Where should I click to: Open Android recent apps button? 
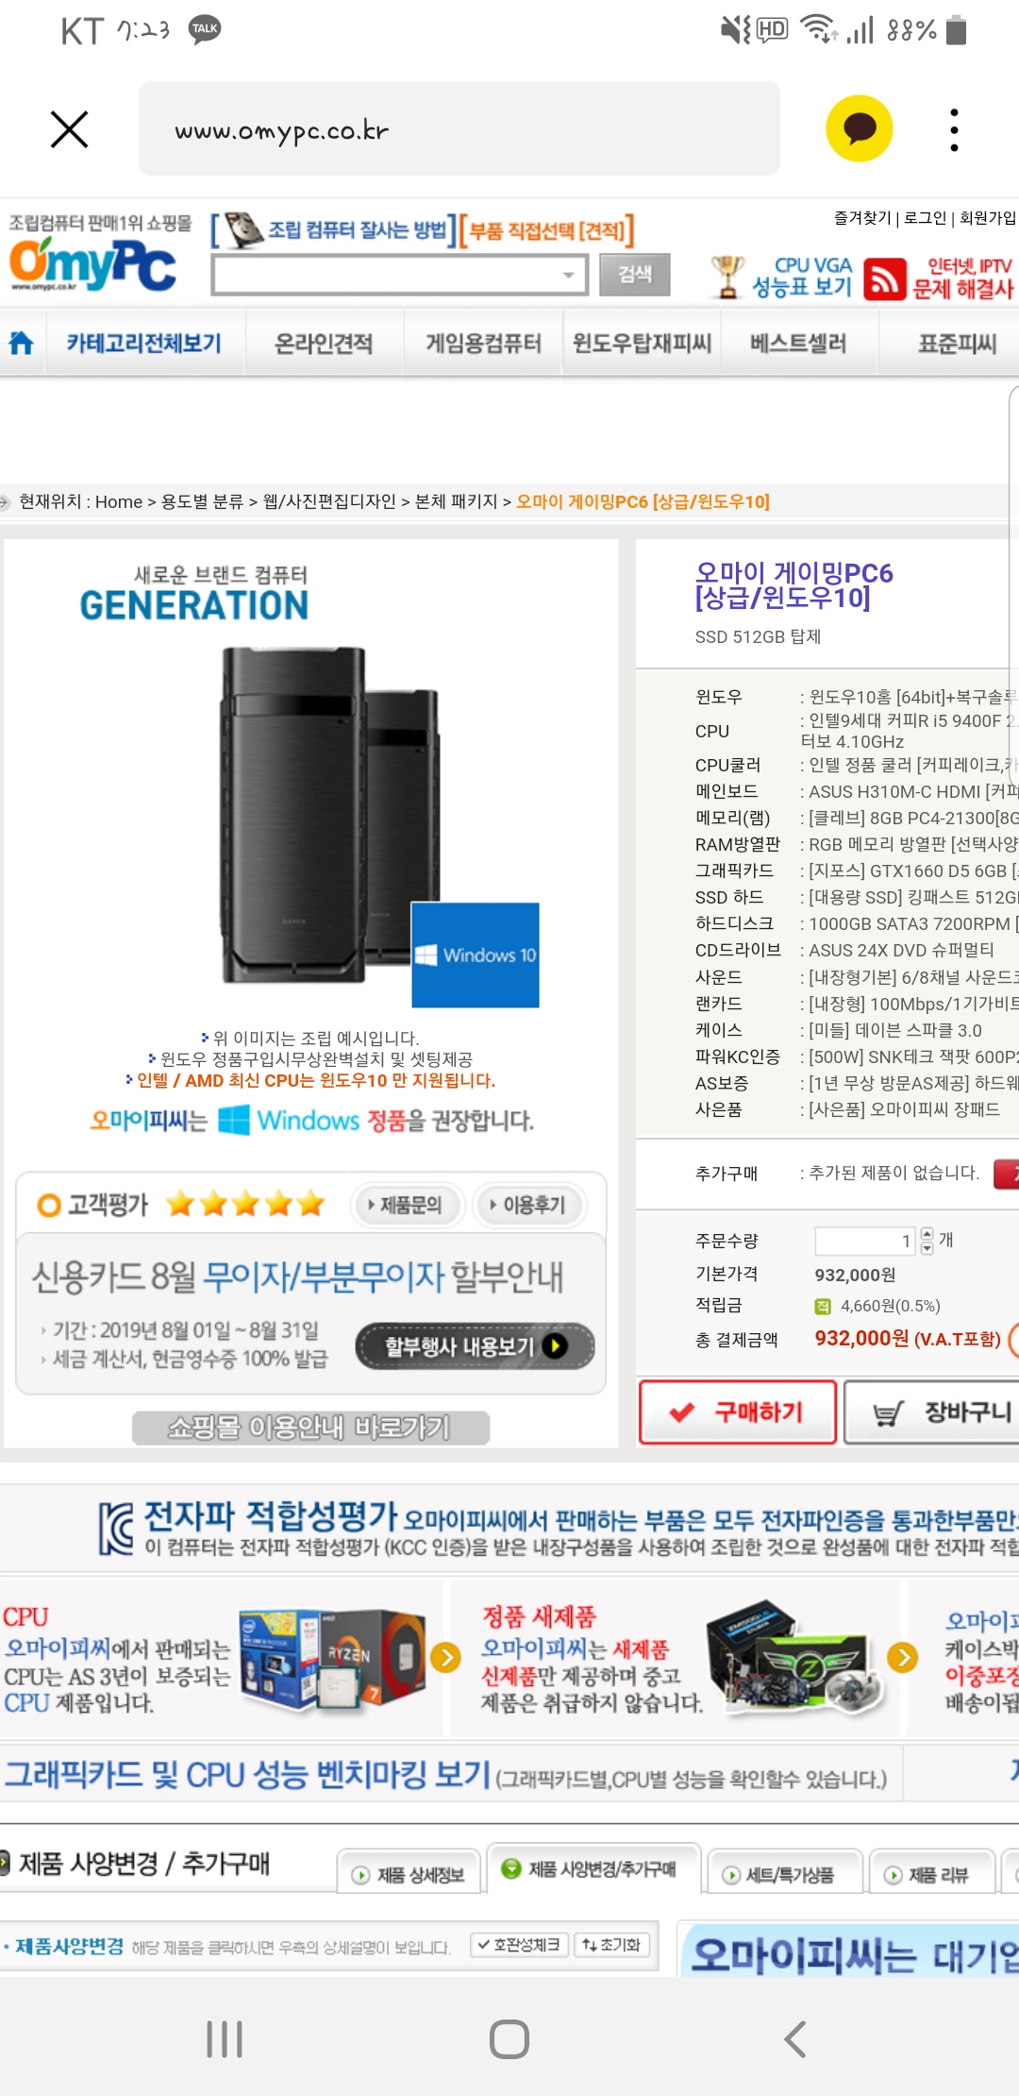[x=225, y=2039]
